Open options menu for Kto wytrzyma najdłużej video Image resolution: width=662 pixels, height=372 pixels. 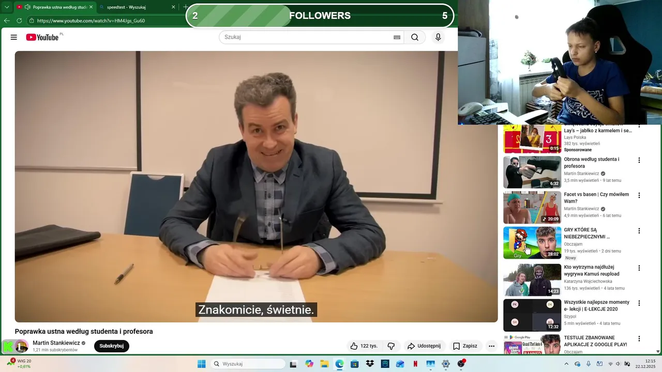click(x=639, y=268)
